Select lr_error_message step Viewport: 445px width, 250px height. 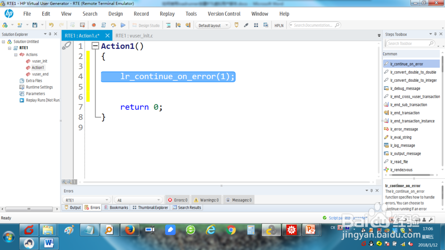click(404, 129)
